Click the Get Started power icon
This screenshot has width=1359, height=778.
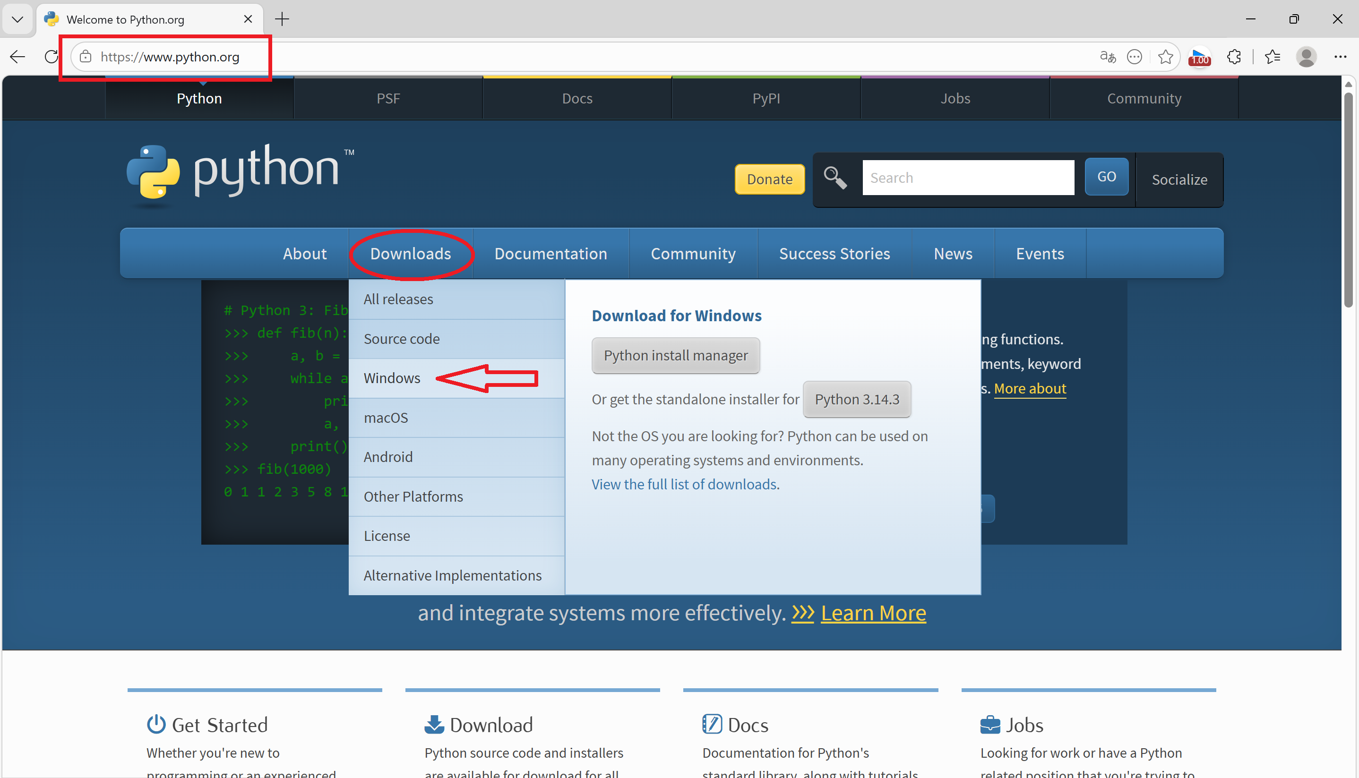156,725
